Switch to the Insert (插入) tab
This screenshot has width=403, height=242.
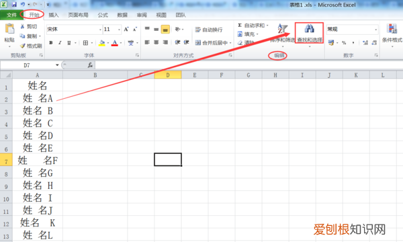coord(54,15)
